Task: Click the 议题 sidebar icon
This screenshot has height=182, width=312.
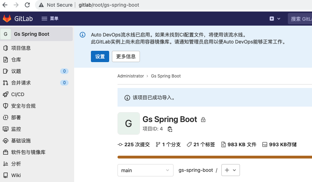Action: [6, 71]
